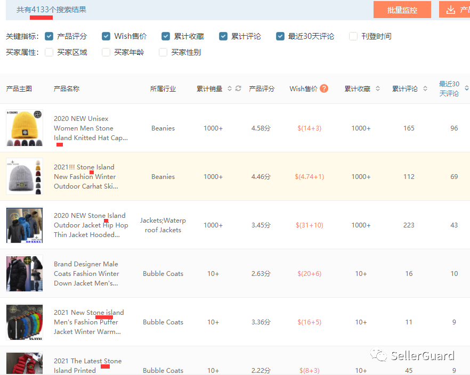Uncheck the 累计收藏 checkbox
Screen dimensions: 470x375
166,36
